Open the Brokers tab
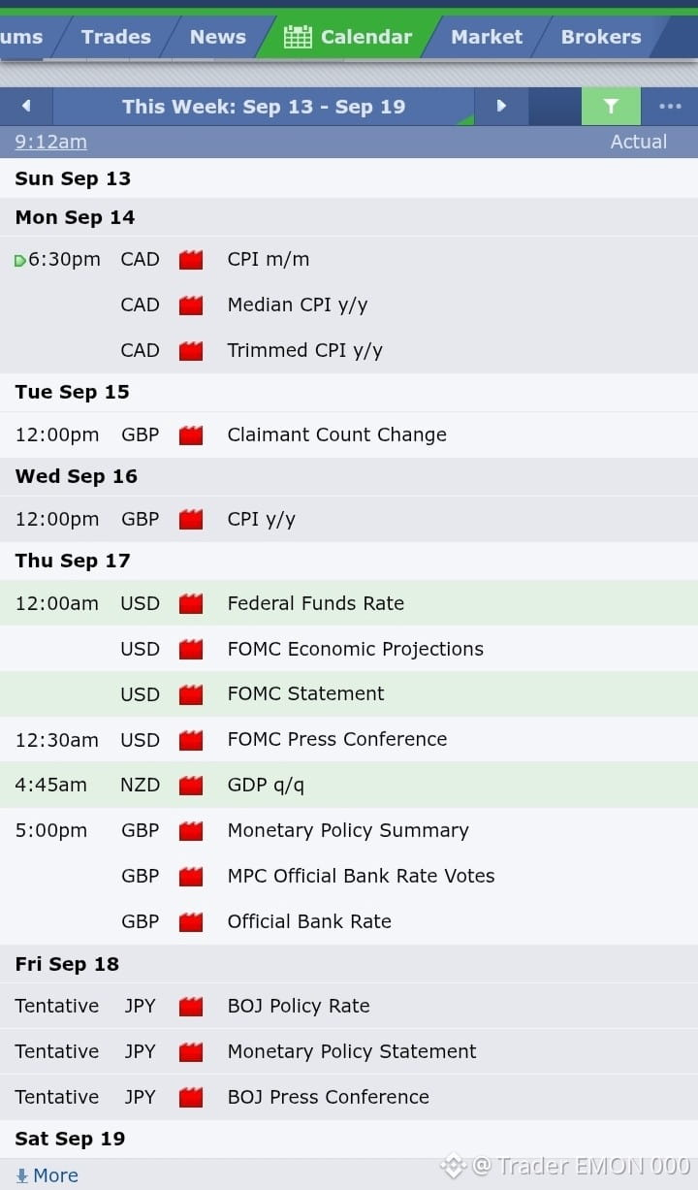The image size is (698, 1190). (601, 37)
